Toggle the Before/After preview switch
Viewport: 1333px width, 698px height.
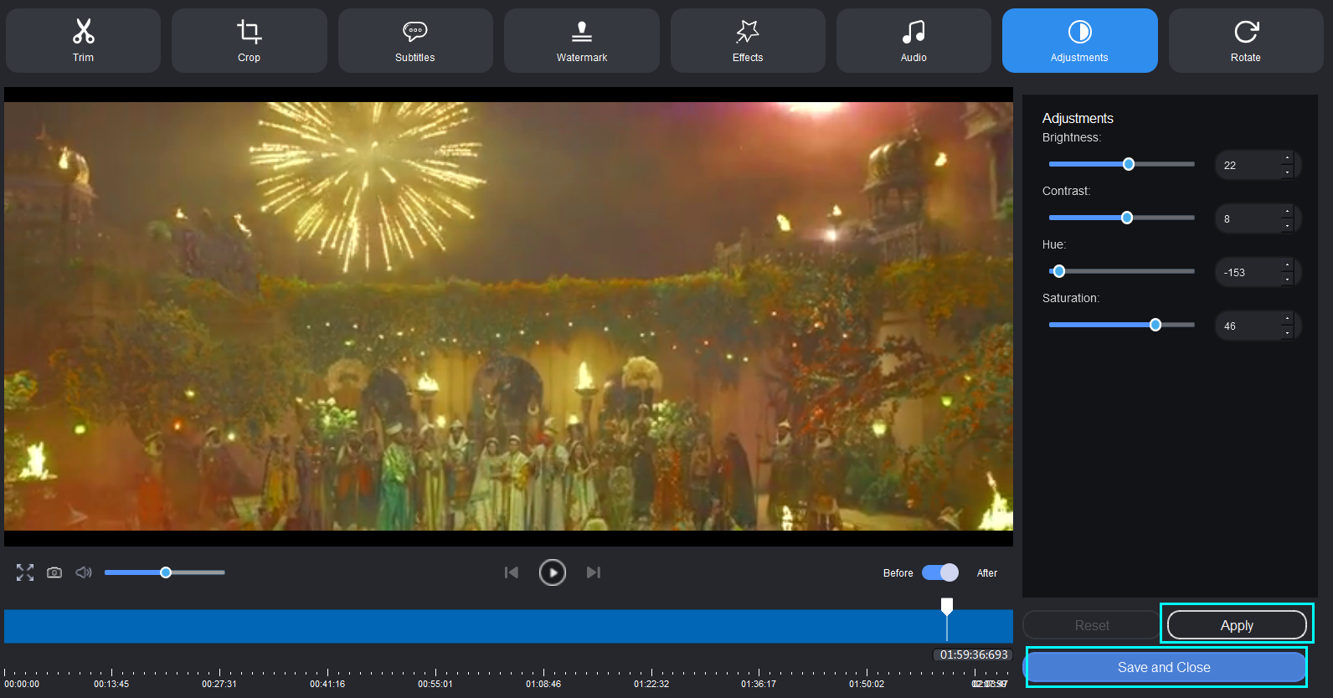[x=940, y=572]
